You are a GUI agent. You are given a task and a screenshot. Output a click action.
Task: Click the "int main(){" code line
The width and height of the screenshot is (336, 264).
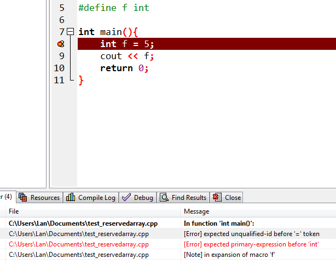108,32
